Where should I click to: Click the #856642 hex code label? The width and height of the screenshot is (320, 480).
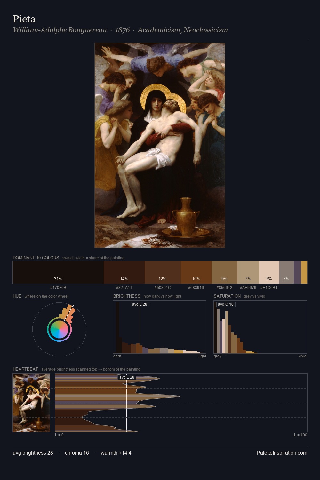(224, 288)
